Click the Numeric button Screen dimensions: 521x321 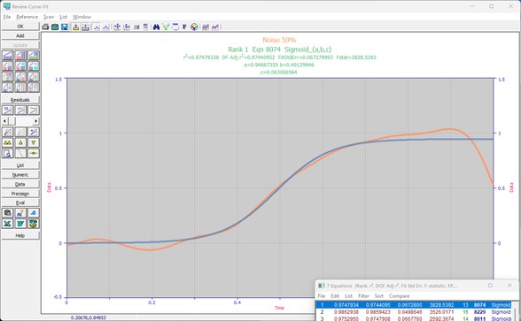(x=20, y=175)
